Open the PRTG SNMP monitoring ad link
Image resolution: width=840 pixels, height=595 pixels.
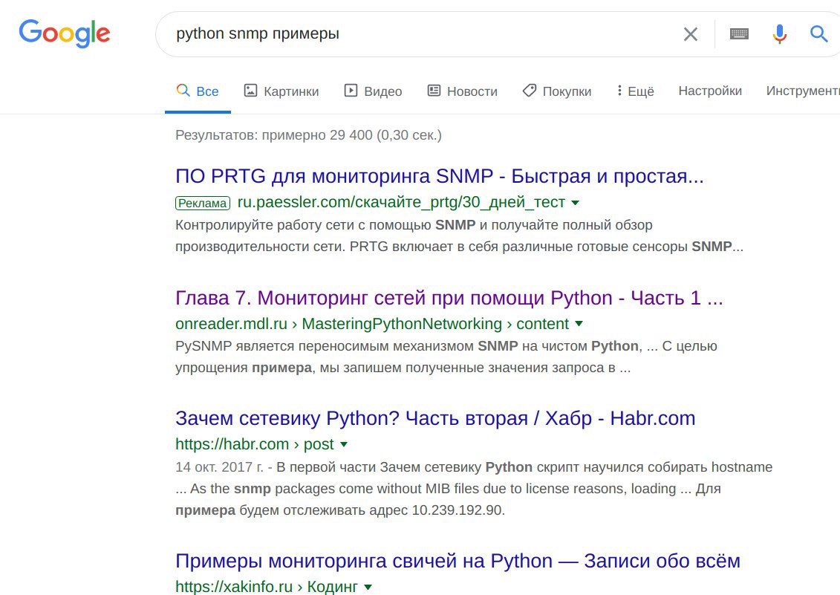pos(439,177)
